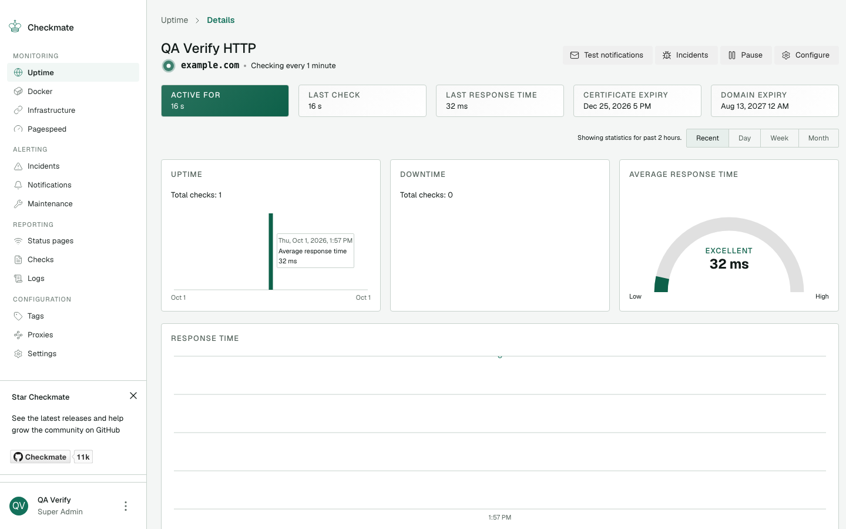846x529 pixels.
Task: Go back to Uptime breadcrumb
Action: tap(174, 20)
